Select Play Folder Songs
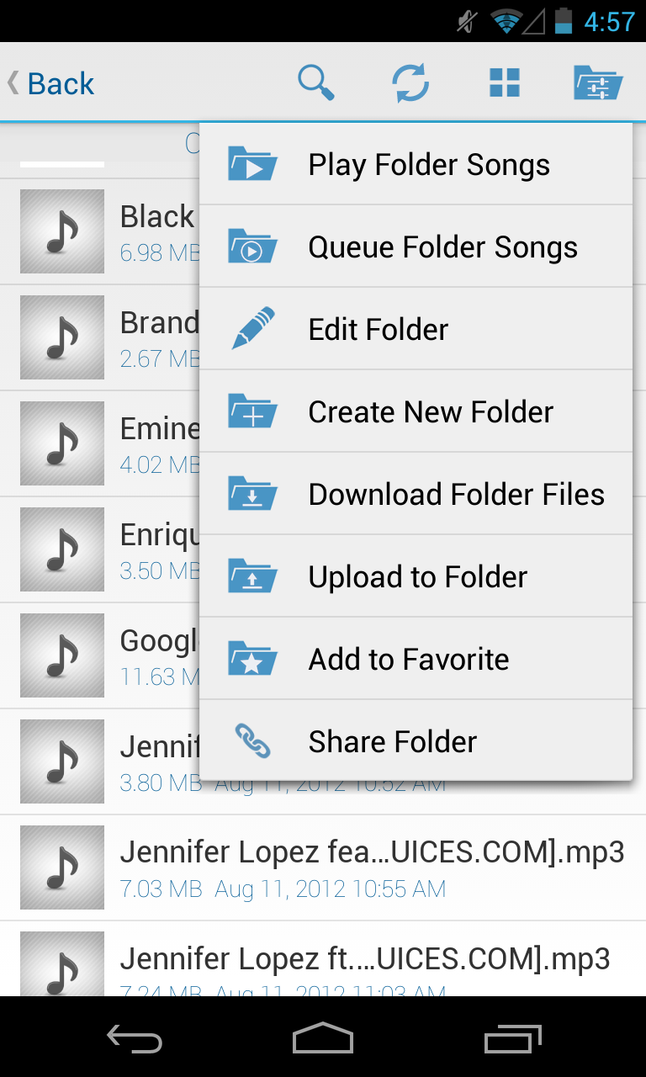646x1077 pixels. (416, 165)
